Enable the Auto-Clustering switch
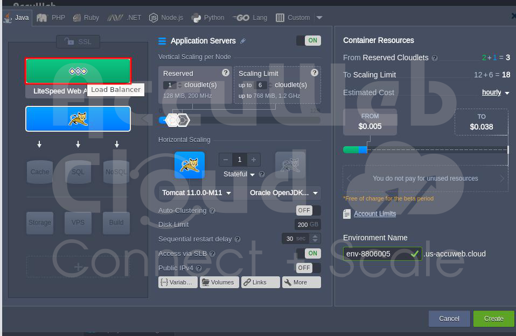516x336 pixels. click(x=308, y=211)
